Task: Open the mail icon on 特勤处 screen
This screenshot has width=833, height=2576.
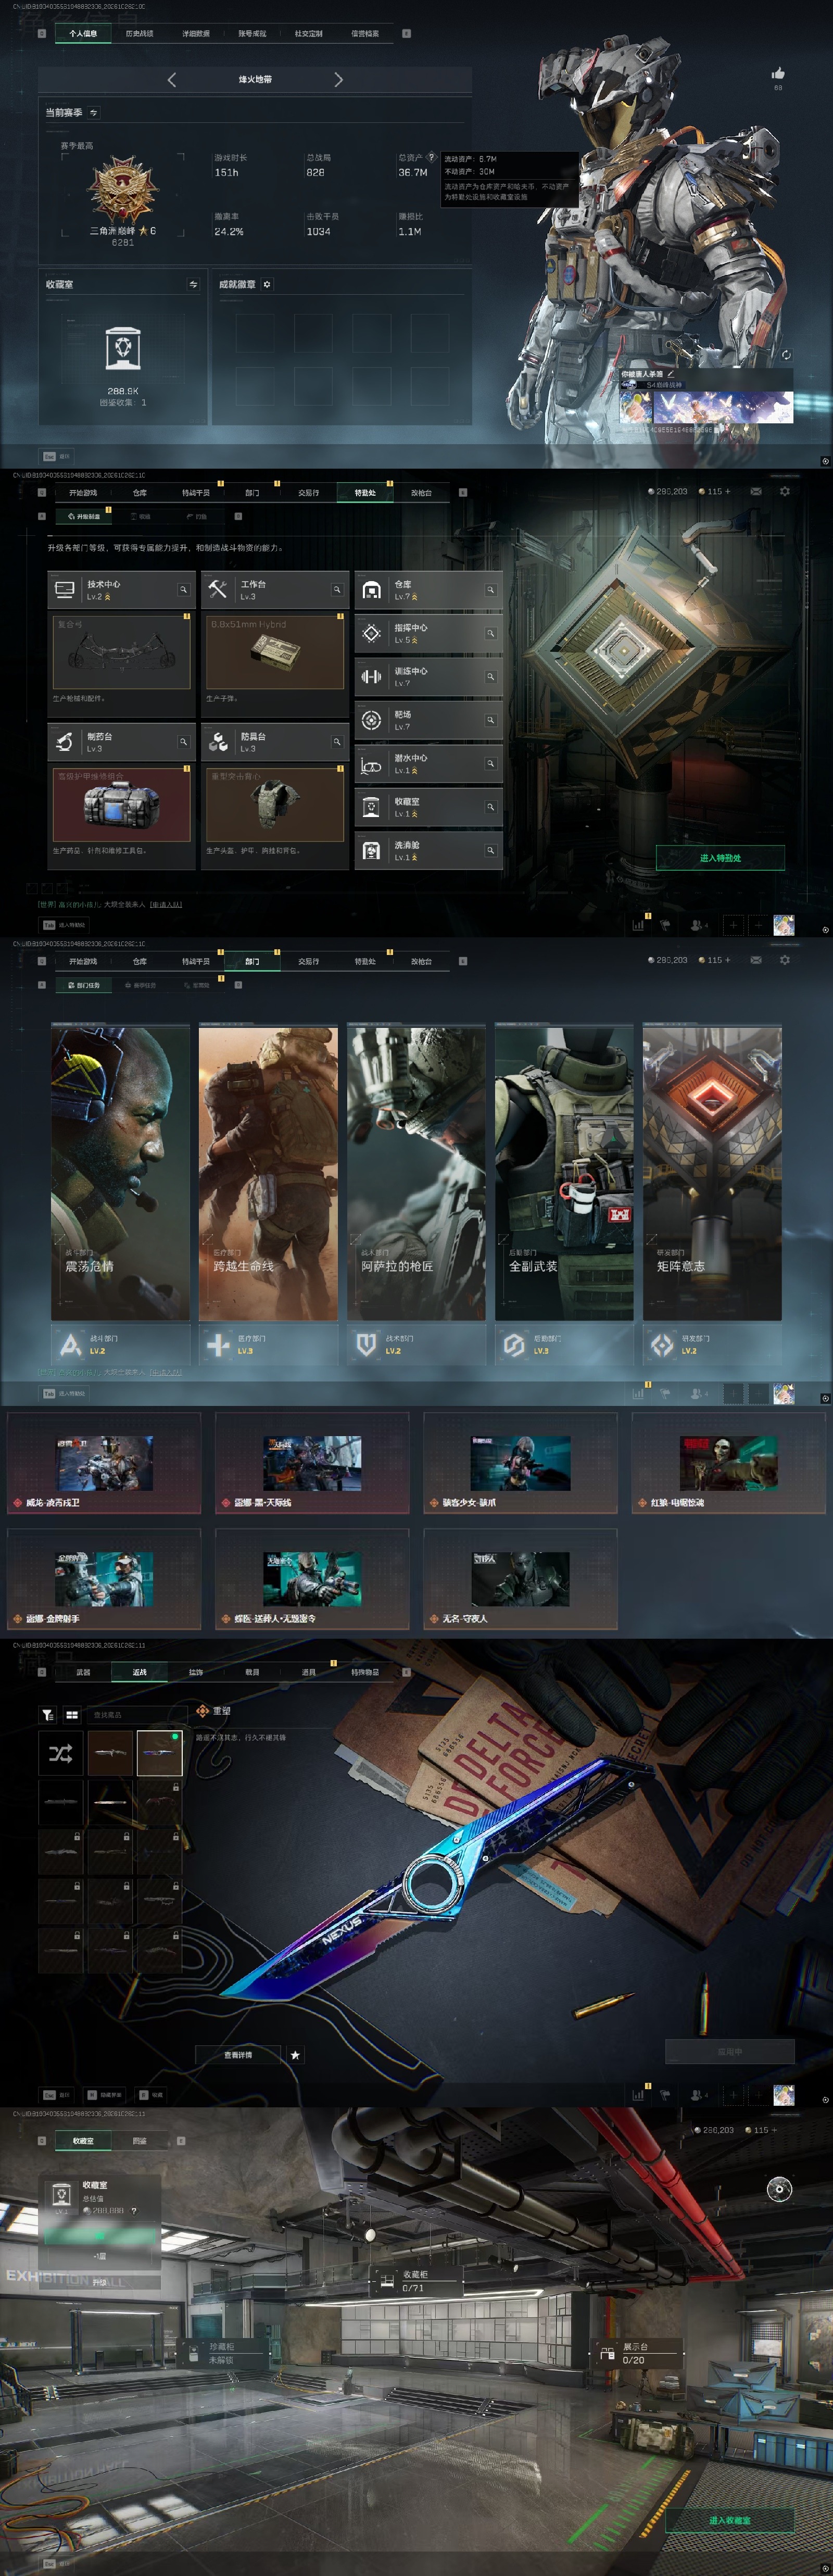Action: point(756,492)
